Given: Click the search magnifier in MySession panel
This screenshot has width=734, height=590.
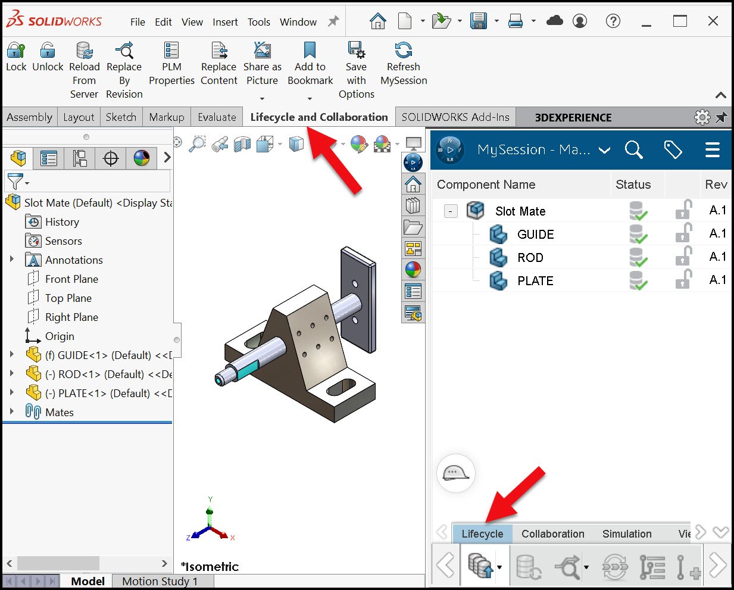Looking at the screenshot, I should click(634, 151).
